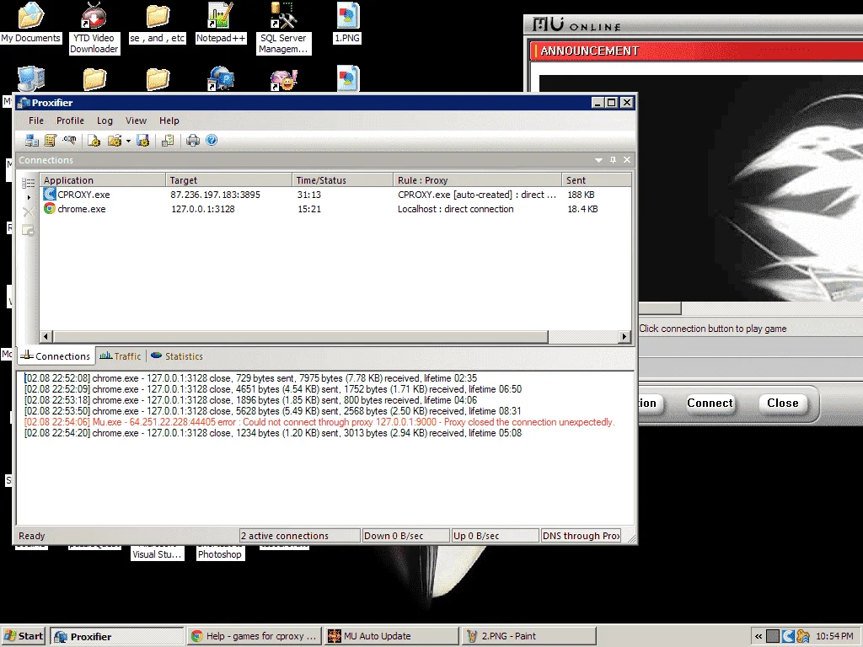Click the horizontal scrollbar thumb in connections list
This screenshot has width=863, height=647.
pos(300,336)
